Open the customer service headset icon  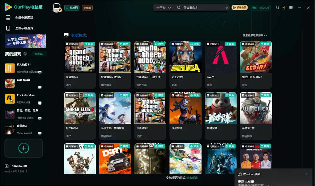tap(277, 8)
